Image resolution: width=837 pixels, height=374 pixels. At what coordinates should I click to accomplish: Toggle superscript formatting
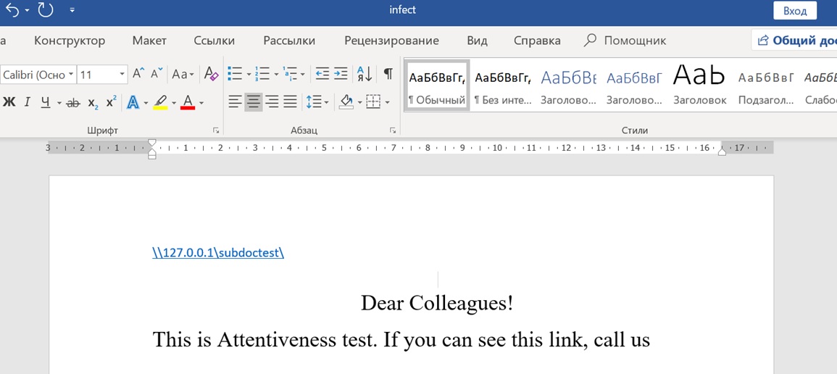tap(111, 102)
